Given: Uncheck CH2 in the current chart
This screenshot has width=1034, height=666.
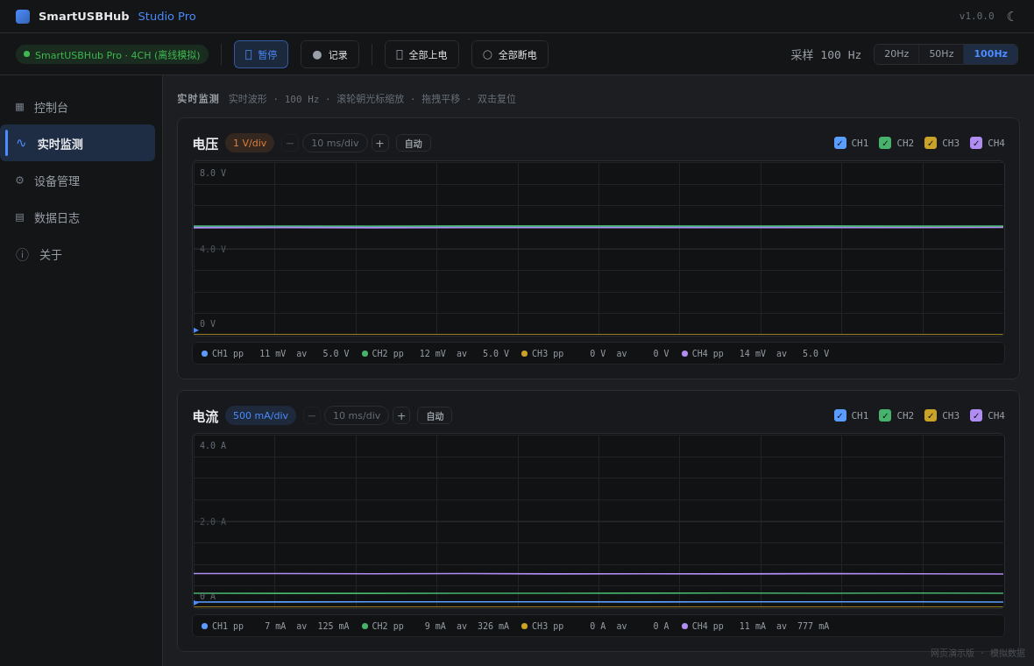Looking at the screenshot, I should tap(885, 415).
